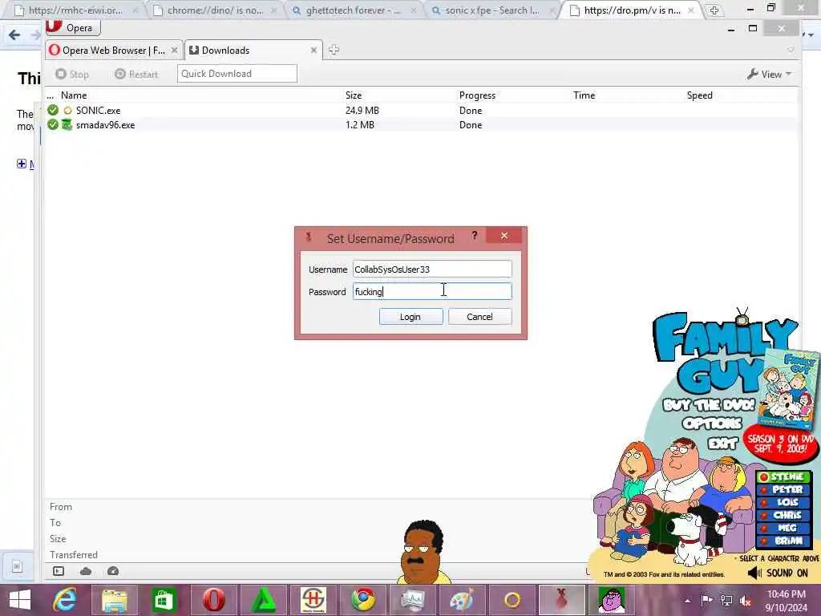Click the smadav96.exe file icon
Viewport: 821px width, 616px height.
coord(67,124)
